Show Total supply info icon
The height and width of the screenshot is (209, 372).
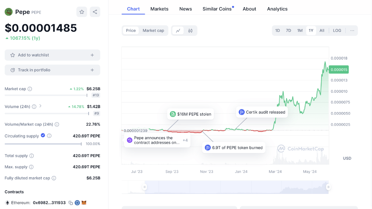31,156
